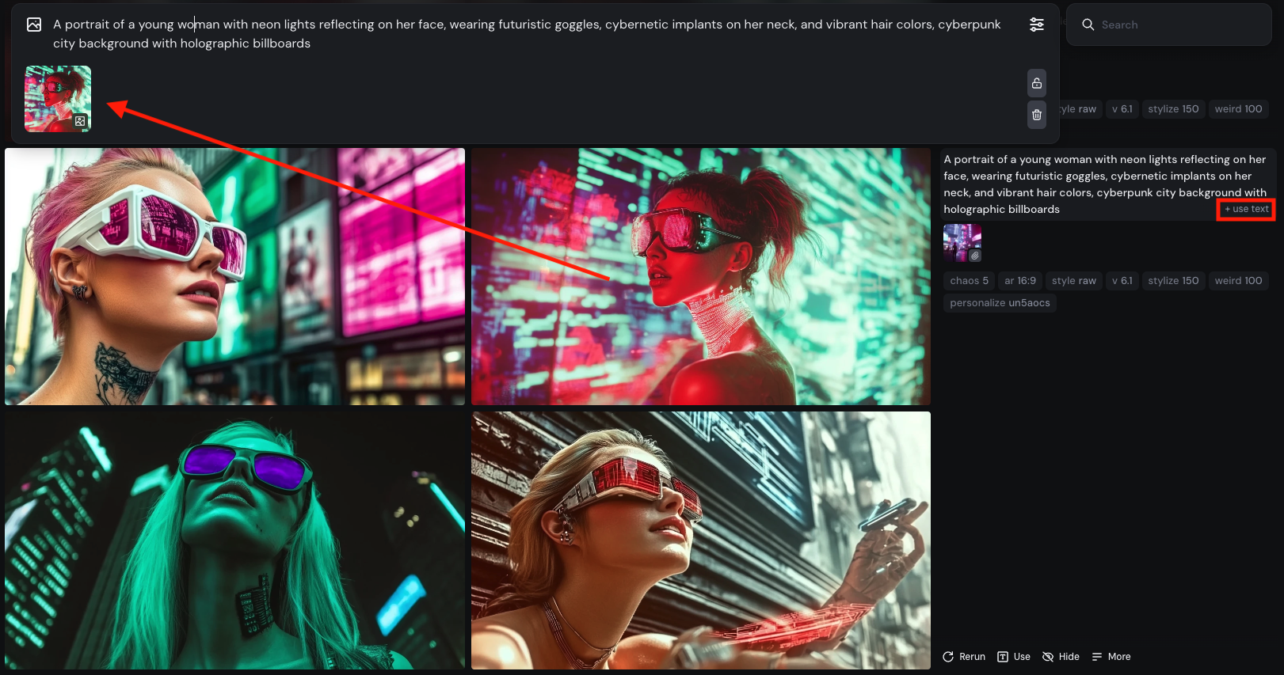Click the More lines icon

(x=1097, y=657)
